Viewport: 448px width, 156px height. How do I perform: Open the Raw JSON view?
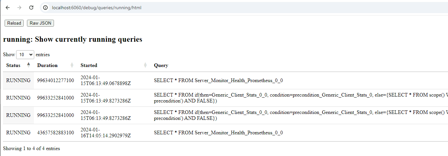point(40,23)
